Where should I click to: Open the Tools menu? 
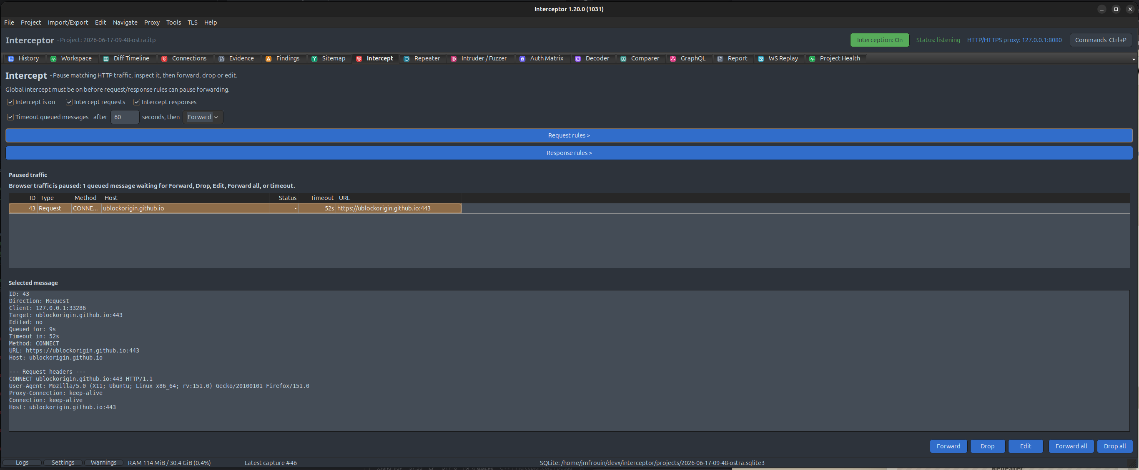pos(174,22)
